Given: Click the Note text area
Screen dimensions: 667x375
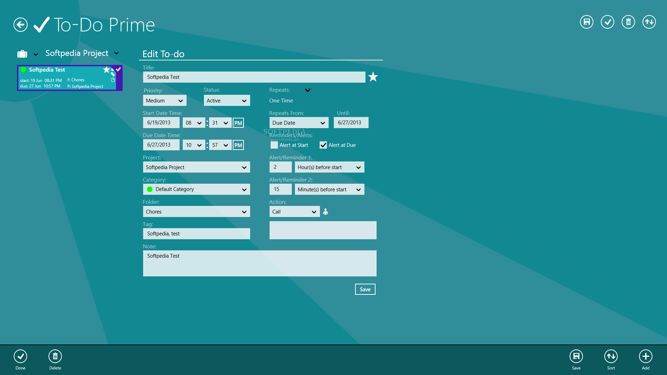Looking at the screenshot, I should click(260, 264).
